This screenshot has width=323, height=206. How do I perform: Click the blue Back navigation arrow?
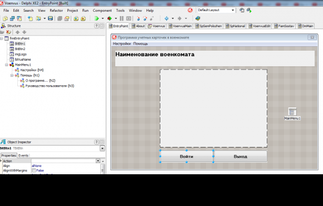point(167,18)
